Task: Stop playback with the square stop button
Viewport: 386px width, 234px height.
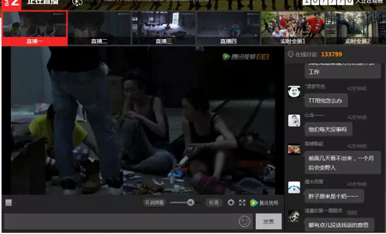Action: pyautogui.click(x=8, y=203)
